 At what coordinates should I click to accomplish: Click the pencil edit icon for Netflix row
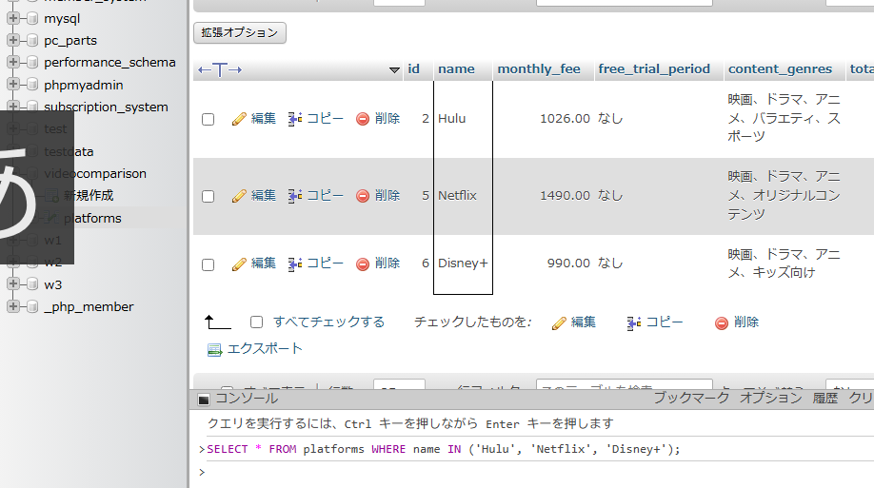pos(239,196)
